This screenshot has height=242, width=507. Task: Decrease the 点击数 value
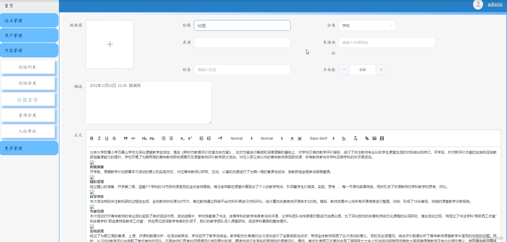click(344, 70)
